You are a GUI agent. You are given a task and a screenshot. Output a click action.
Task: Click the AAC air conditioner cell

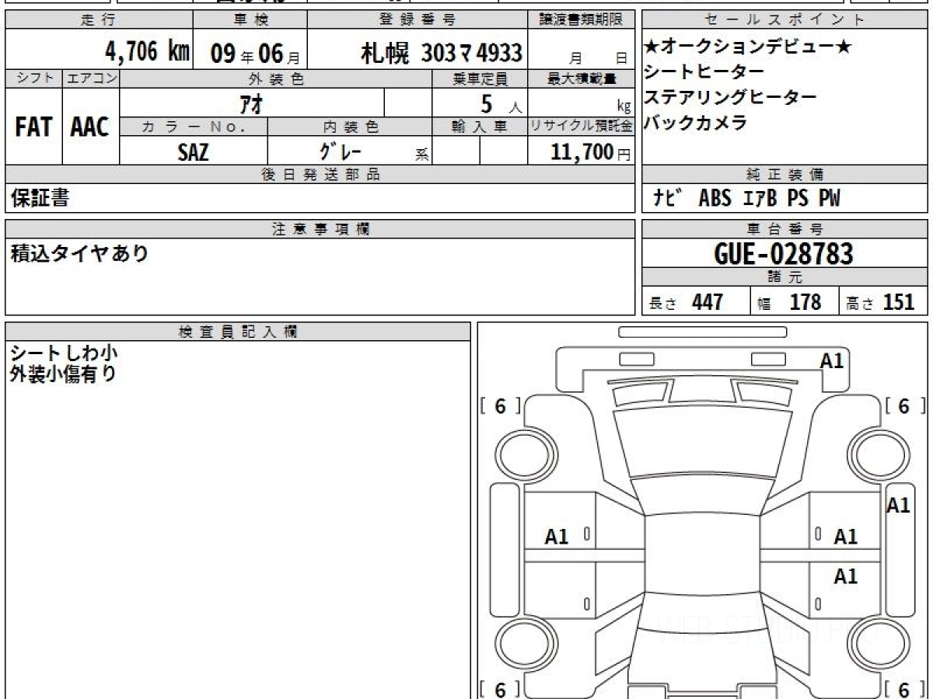(x=90, y=127)
